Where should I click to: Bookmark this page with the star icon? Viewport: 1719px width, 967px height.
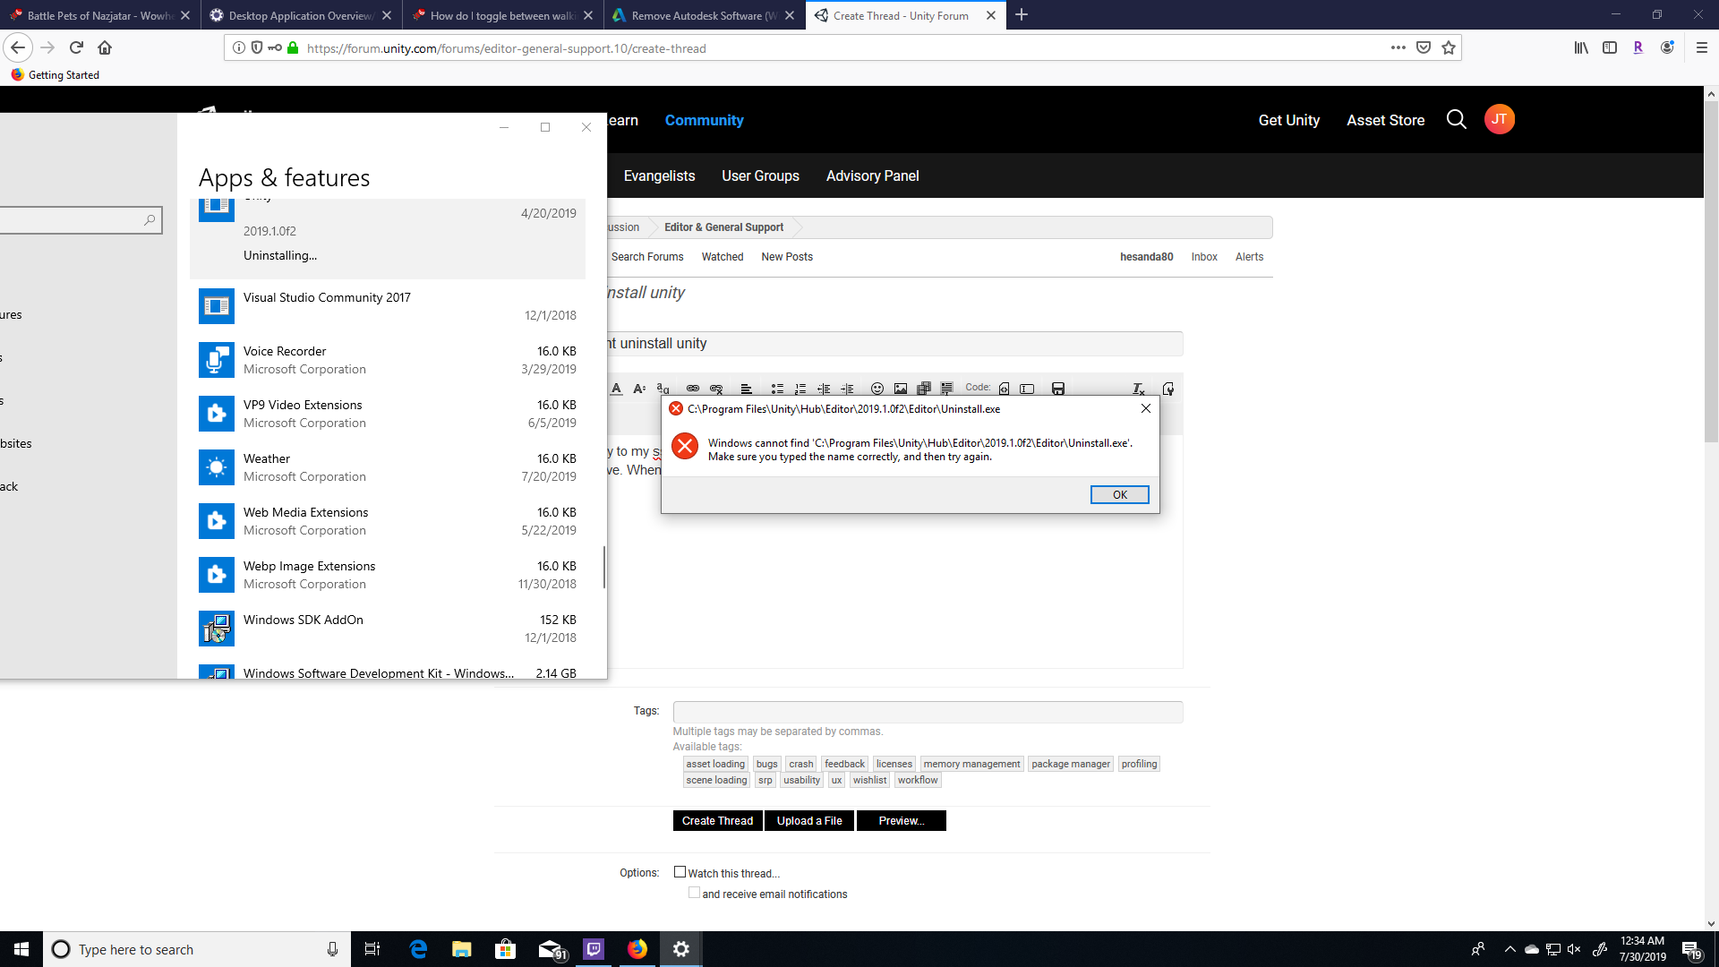[1449, 48]
